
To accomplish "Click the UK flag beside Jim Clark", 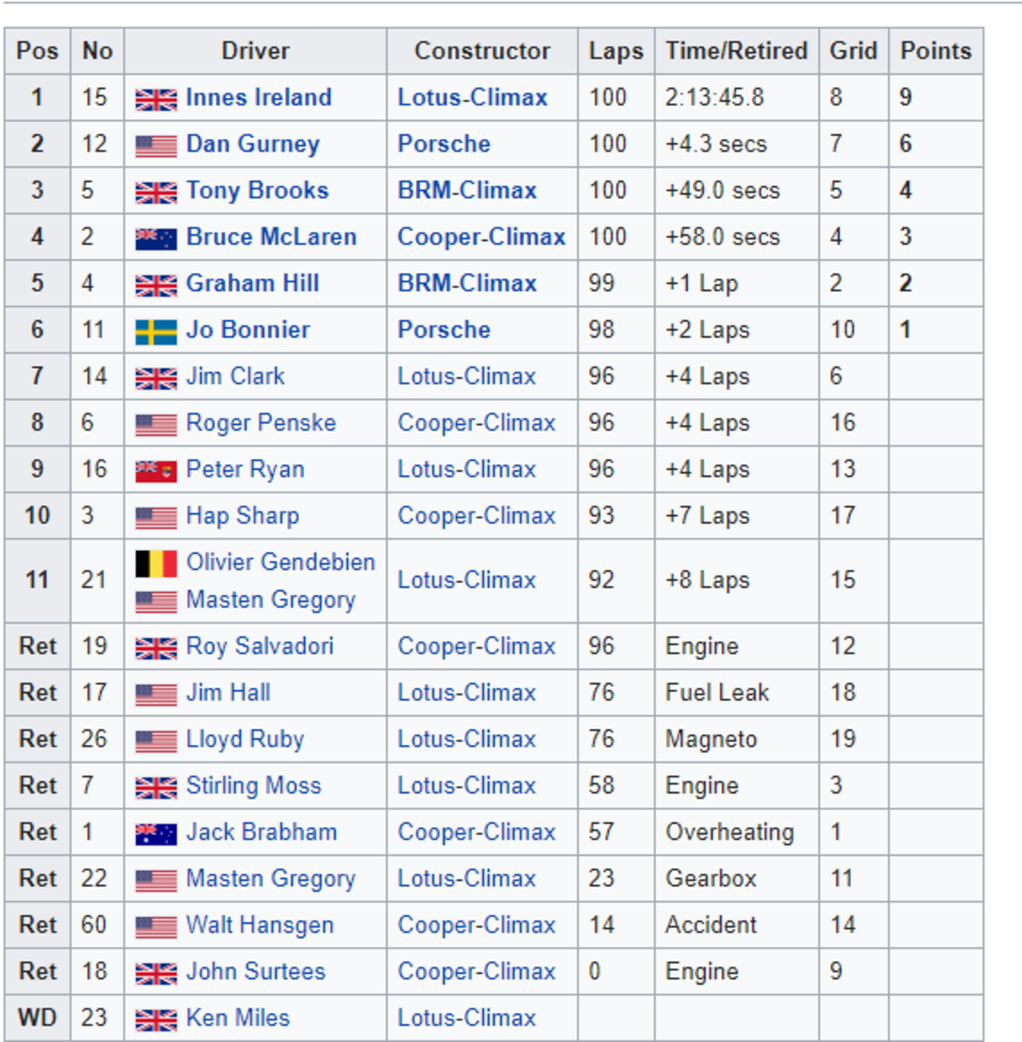I will 156,378.
